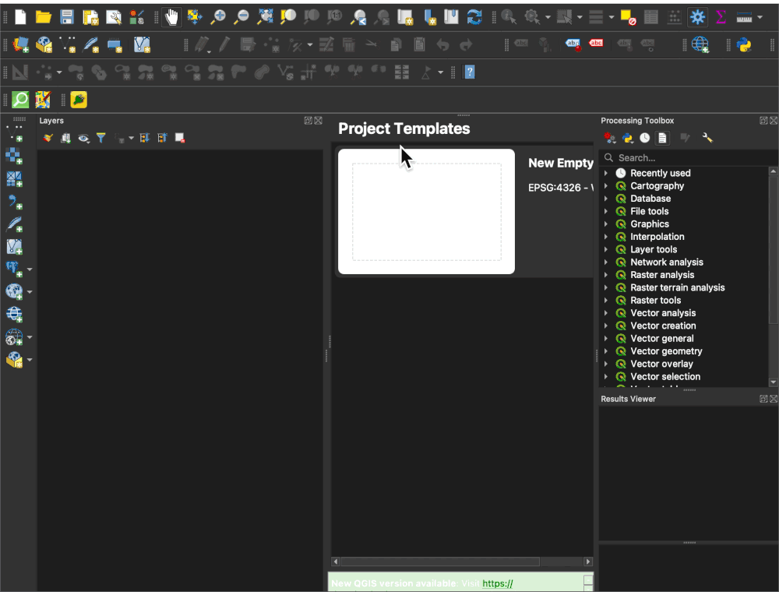
Task: Open filter legend by expression dropdown
Action: (131, 138)
